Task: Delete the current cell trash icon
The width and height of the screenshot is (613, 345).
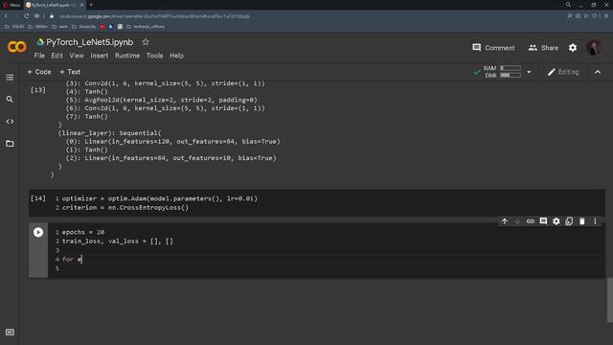Action: pyautogui.click(x=581, y=221)
